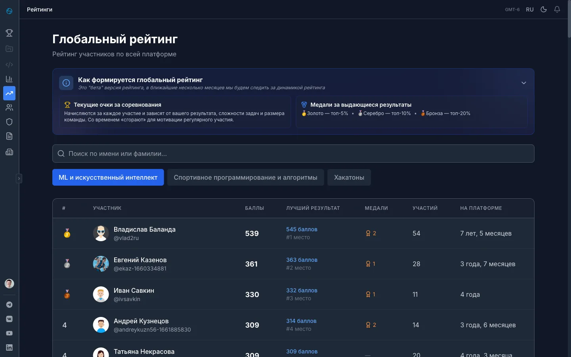The height and width of the screenshot is (357, 571).
Task: Open the LinkedIn link in sidebar
Action: coord(9,347)
